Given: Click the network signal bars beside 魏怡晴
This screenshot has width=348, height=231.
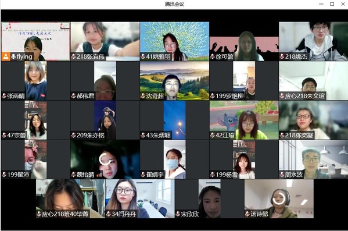Looking at the screenshot, I should (x=99, y=175).
